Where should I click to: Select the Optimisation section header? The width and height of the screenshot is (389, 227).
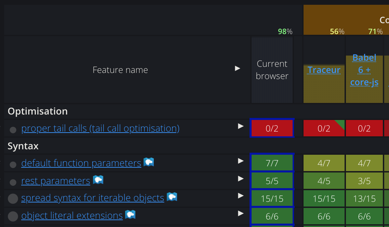[37, 111]
